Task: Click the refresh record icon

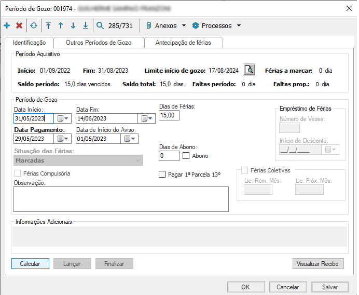Action: tap(34, 25)
